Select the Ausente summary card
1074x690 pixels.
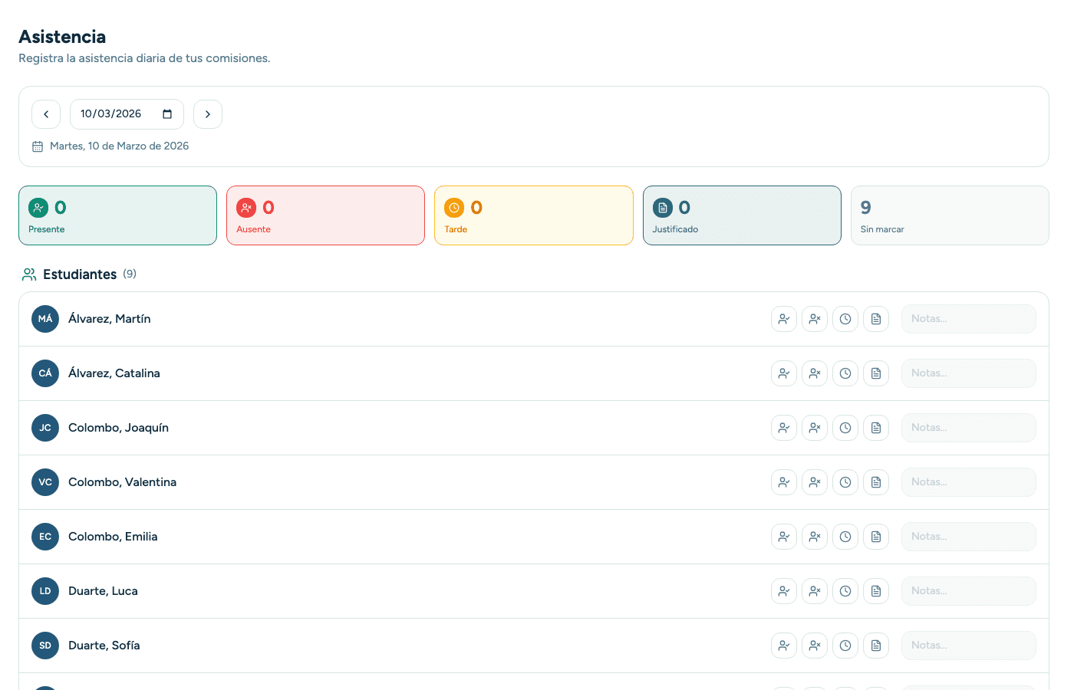(x=325, y=215)
